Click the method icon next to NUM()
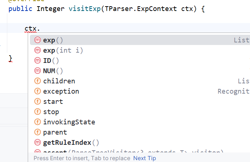 38,71
